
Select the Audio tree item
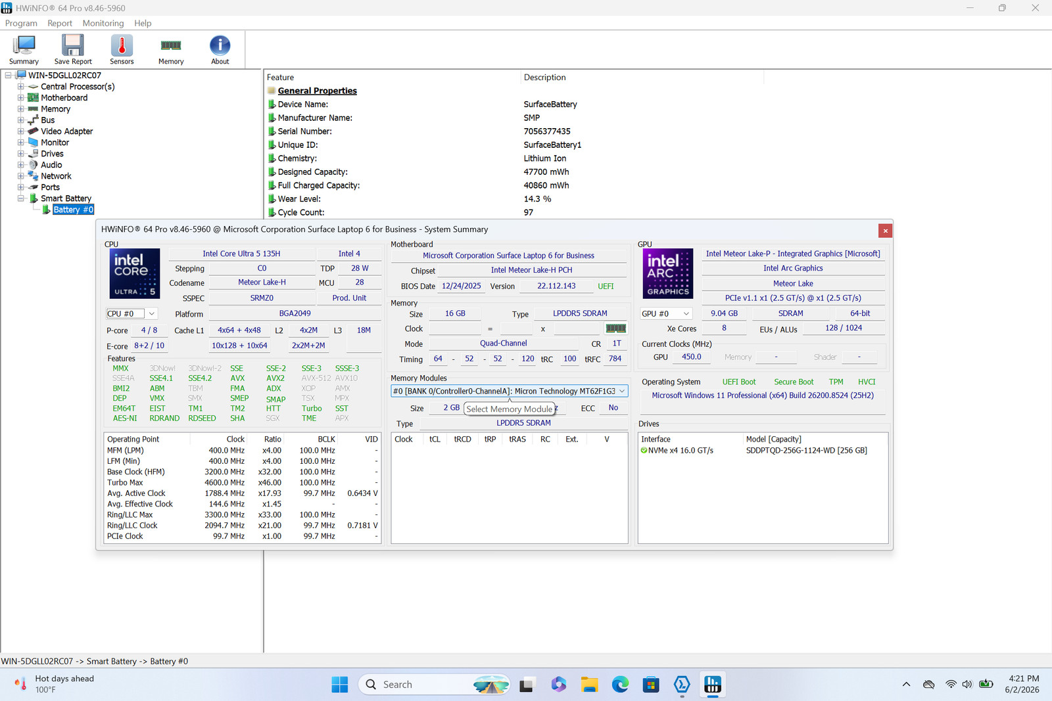51,165
